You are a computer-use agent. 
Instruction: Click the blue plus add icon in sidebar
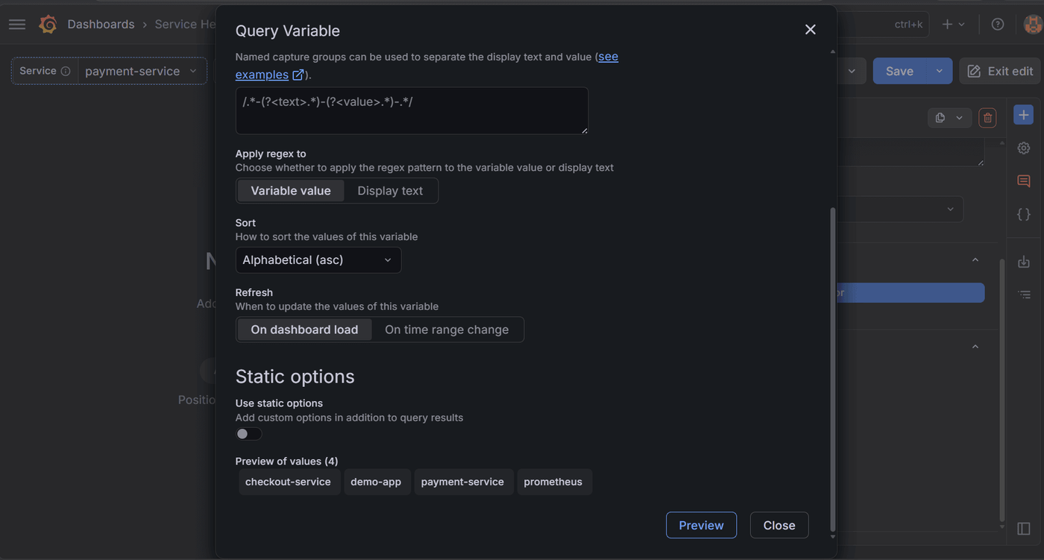coord(1024,115)
